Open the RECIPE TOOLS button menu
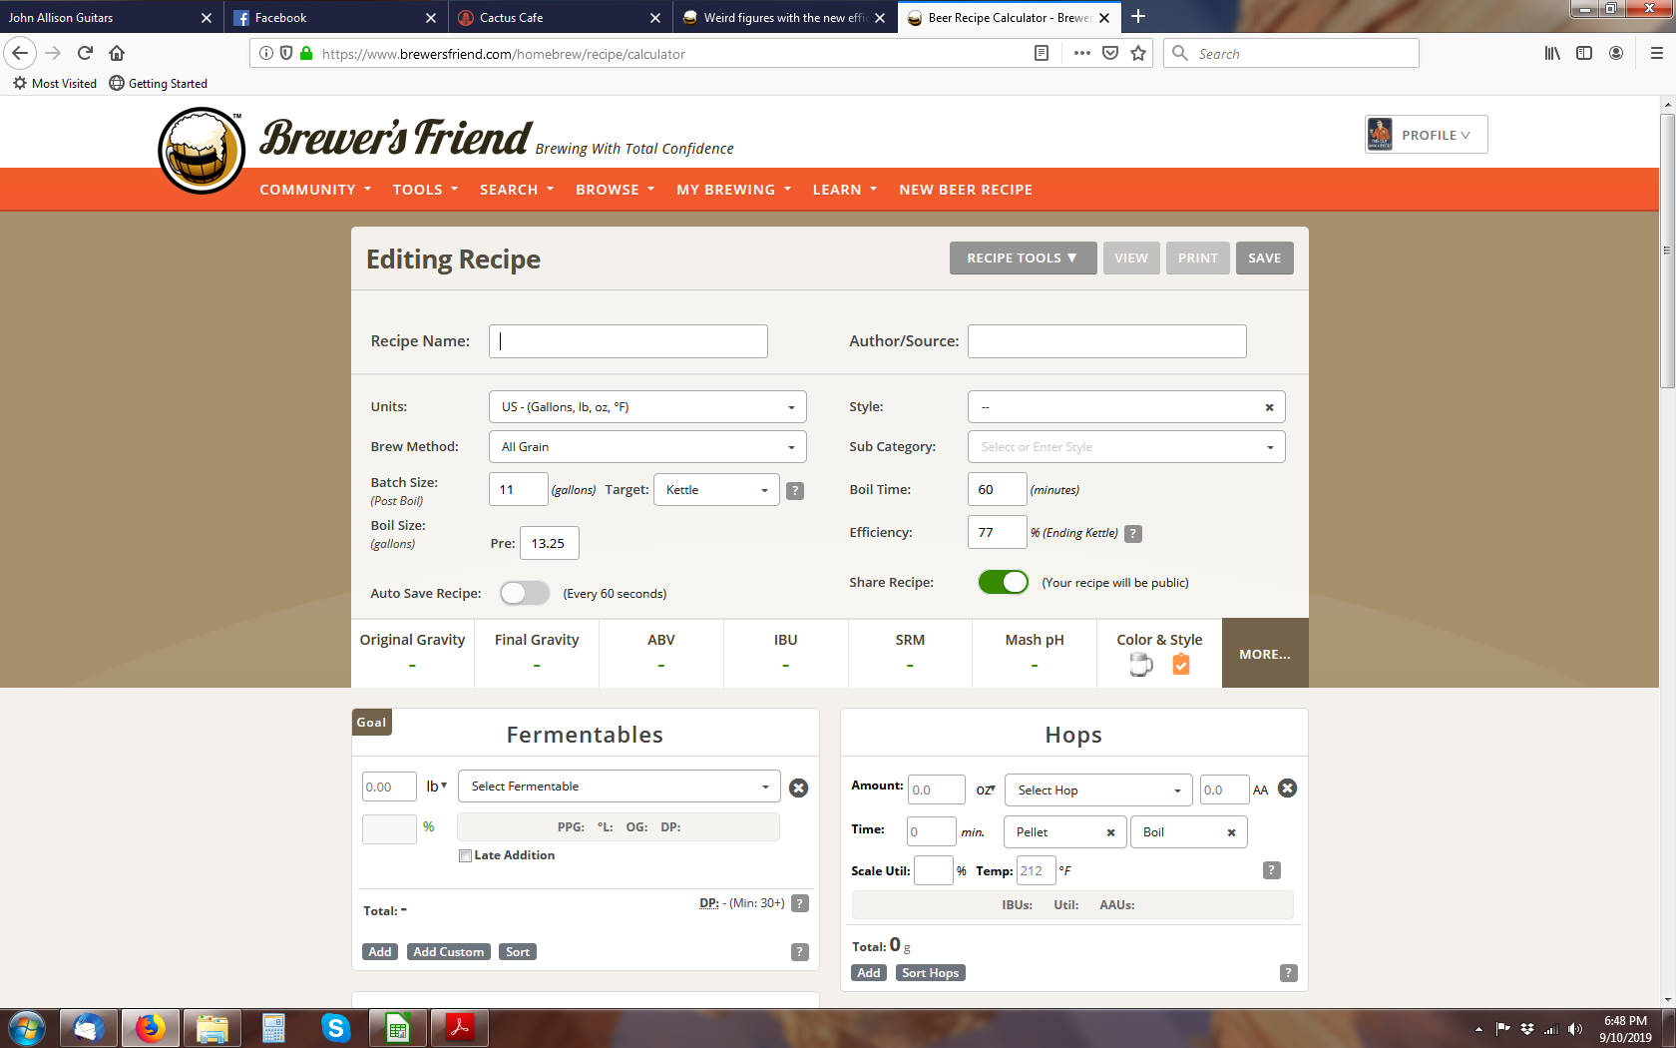The height and width of the screenshot is (1048, 1676). click(x=1023, y=259)
